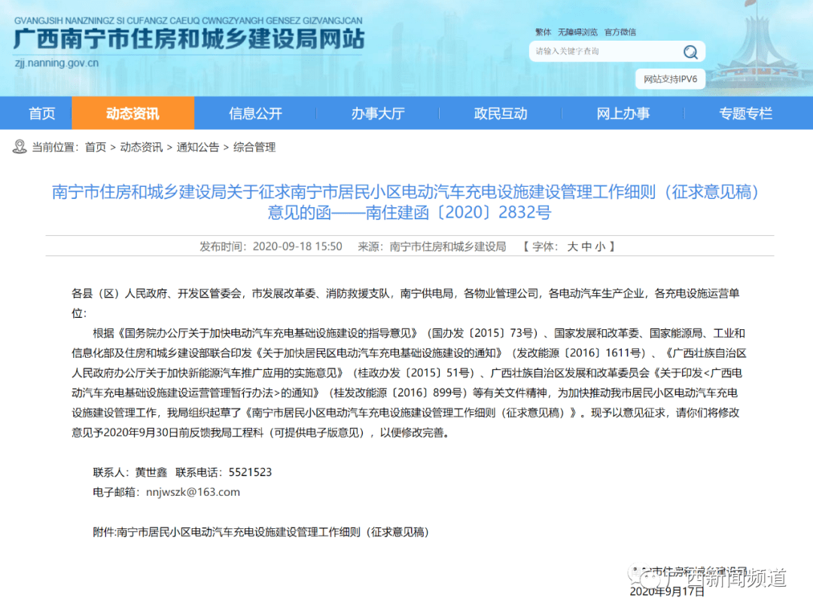Viewport: 813px width, 614px height.
Task: Open 信息公开 menu item
Action: (255, 114)
